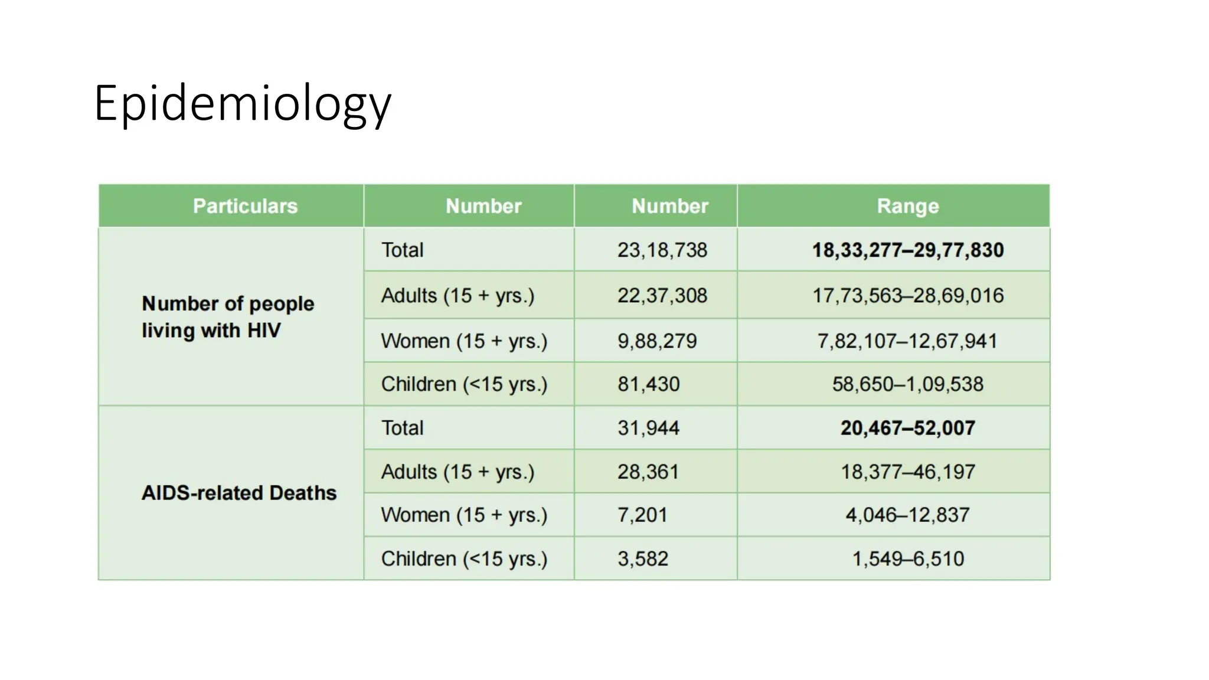Image resolution: width=1209 pixels, height=680 pixels.
Task: Select the first Number column header
Action: (x=483, y=206)
